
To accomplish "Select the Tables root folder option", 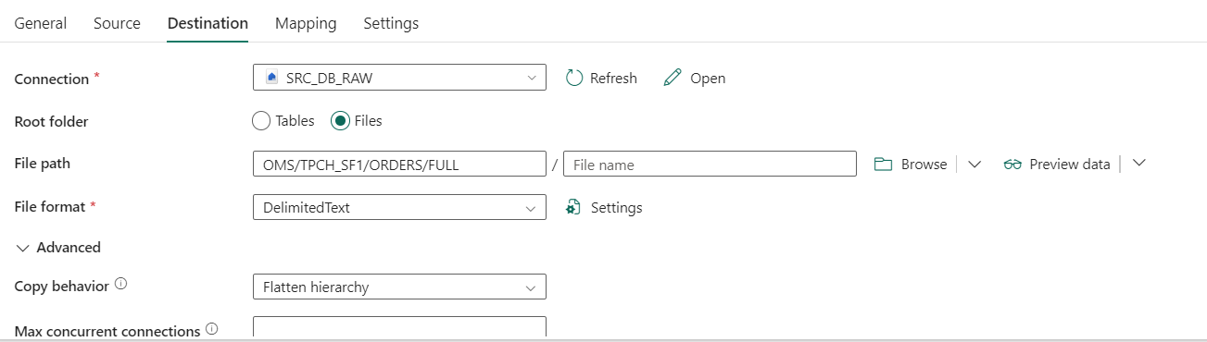I will coord(261,120).
